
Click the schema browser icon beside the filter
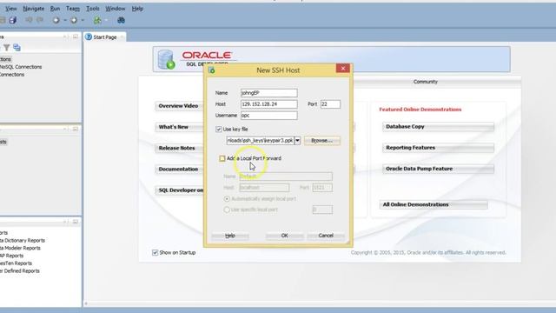tap(17, 48)
